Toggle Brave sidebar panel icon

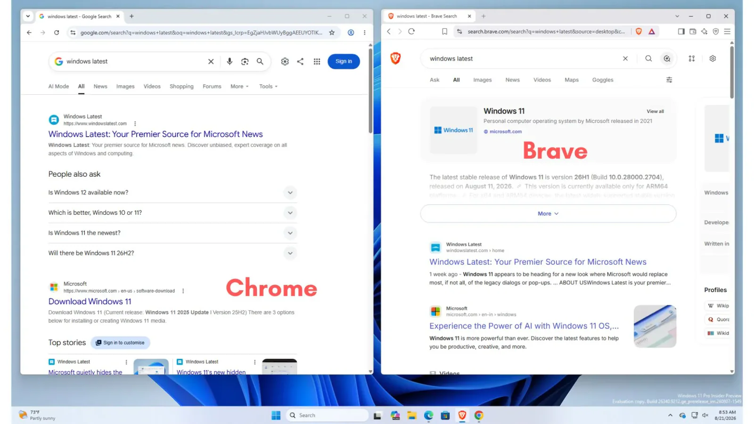(681, 32)
